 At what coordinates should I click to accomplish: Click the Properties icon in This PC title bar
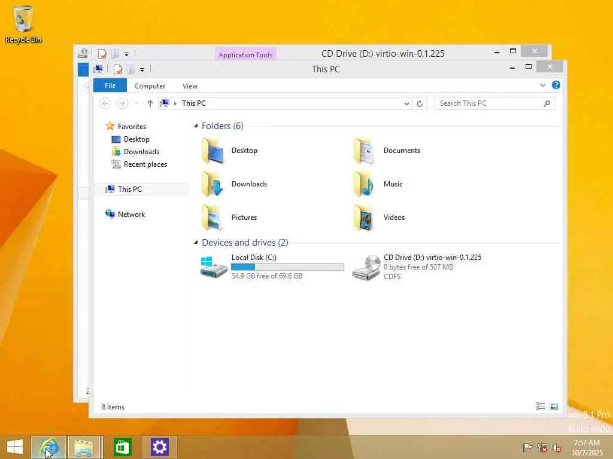pyautogui.click(x=118, y=69)
